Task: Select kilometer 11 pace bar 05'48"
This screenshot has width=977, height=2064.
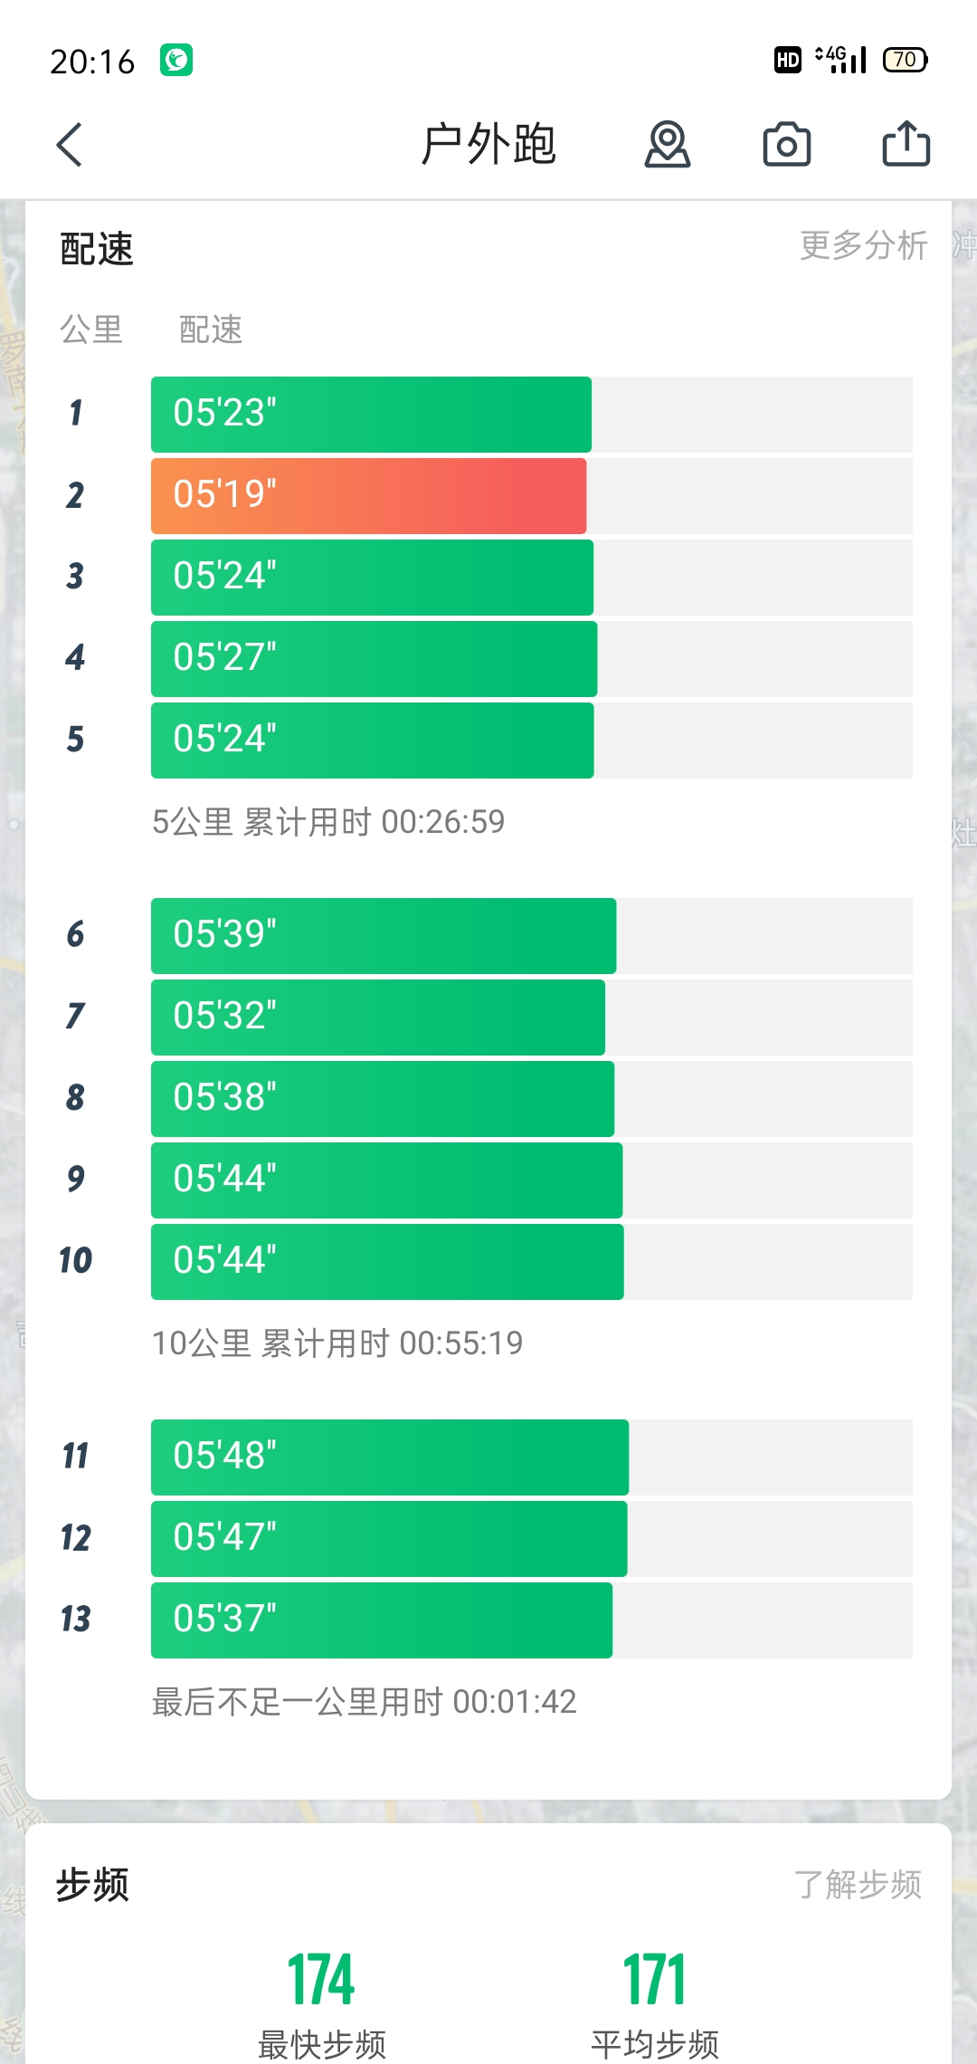Action: (x=390, y=1457)
